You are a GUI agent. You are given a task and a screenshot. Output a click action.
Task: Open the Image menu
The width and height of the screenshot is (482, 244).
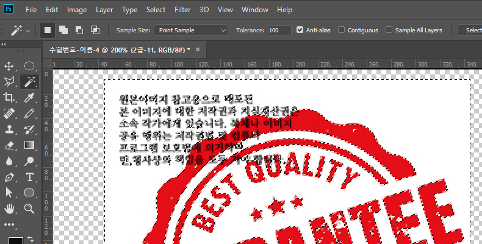coord(77,10)
